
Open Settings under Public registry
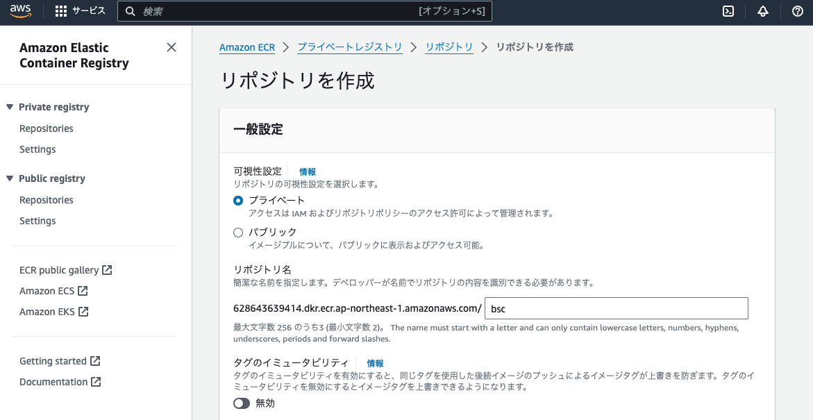(x=37, y=221)
